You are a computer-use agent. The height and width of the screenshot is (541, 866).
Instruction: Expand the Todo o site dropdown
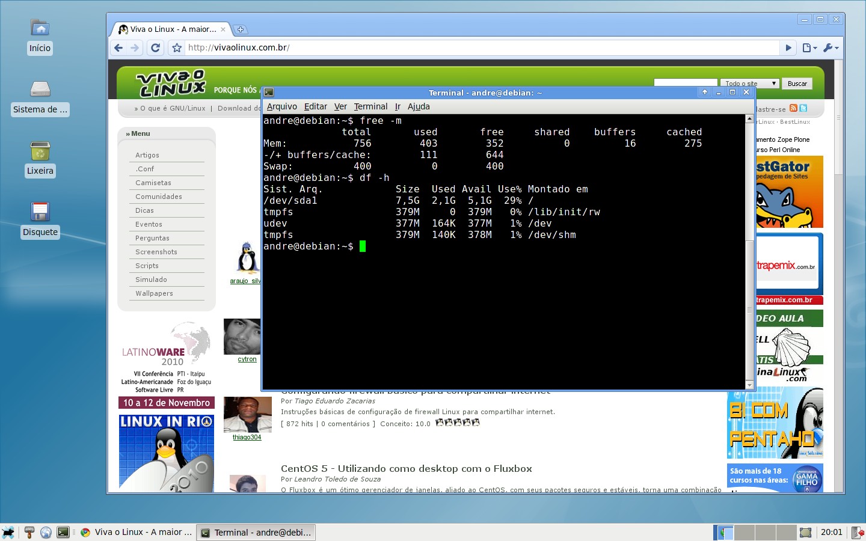tap(750, 84)
